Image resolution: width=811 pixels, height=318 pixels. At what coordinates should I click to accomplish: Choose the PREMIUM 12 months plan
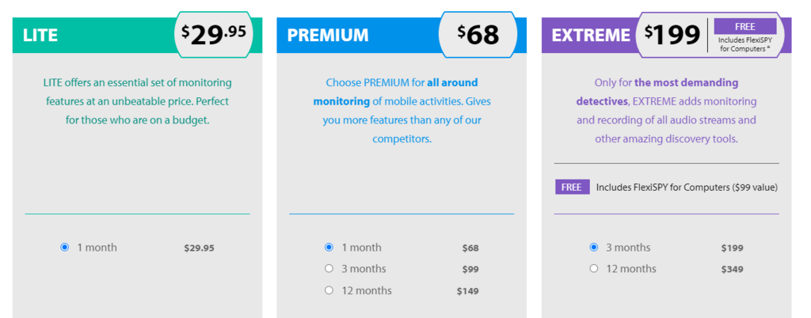click(329, 290)
